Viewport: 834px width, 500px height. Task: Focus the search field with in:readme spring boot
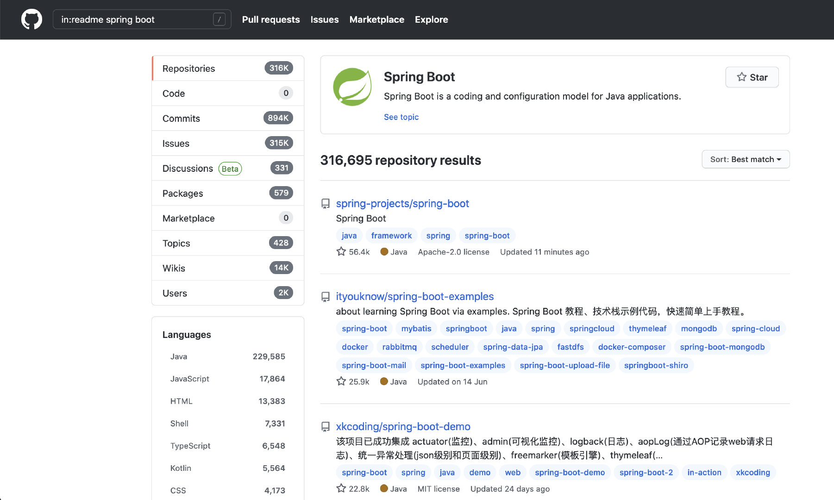pyautogui.click(x=142, y=19)
